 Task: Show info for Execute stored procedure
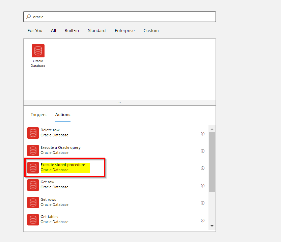202,168
